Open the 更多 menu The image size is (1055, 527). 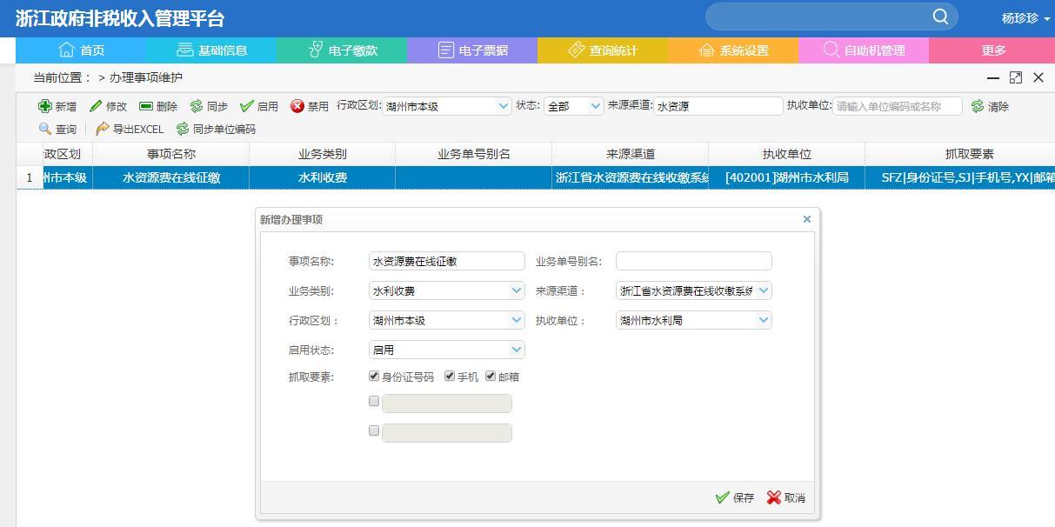click(x=992, y=50)
